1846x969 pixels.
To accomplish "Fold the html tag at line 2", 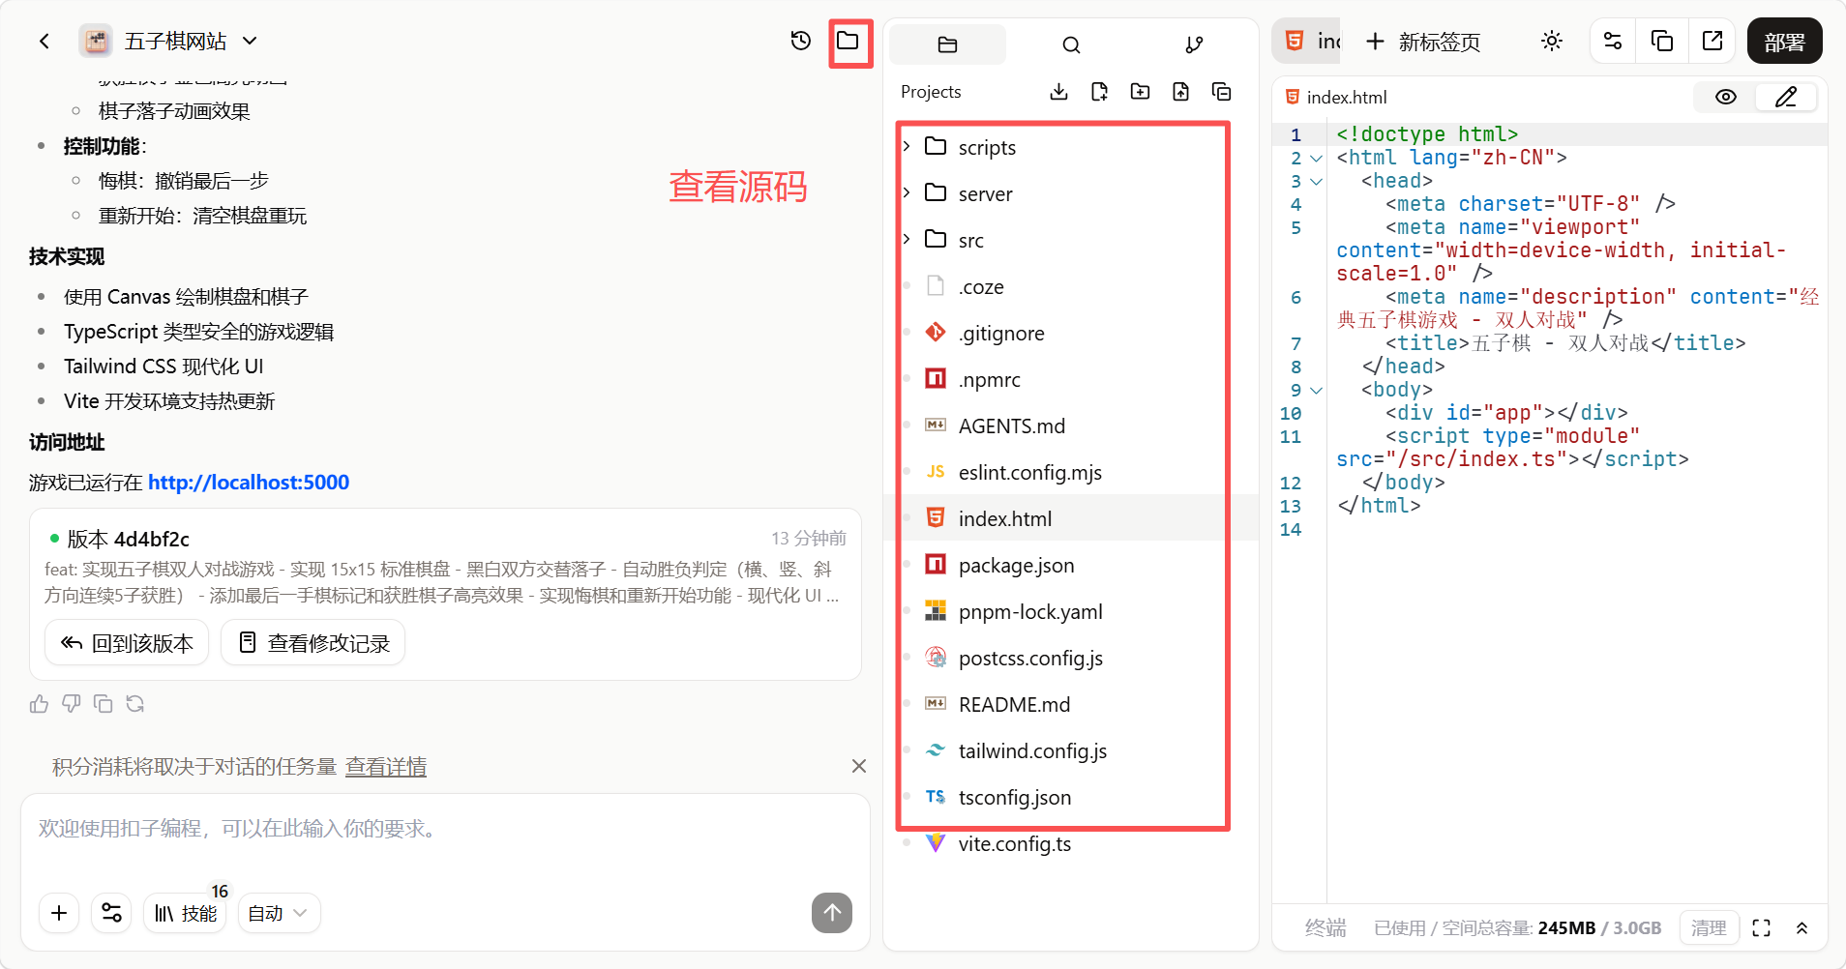I will [x=1316, y=158].
